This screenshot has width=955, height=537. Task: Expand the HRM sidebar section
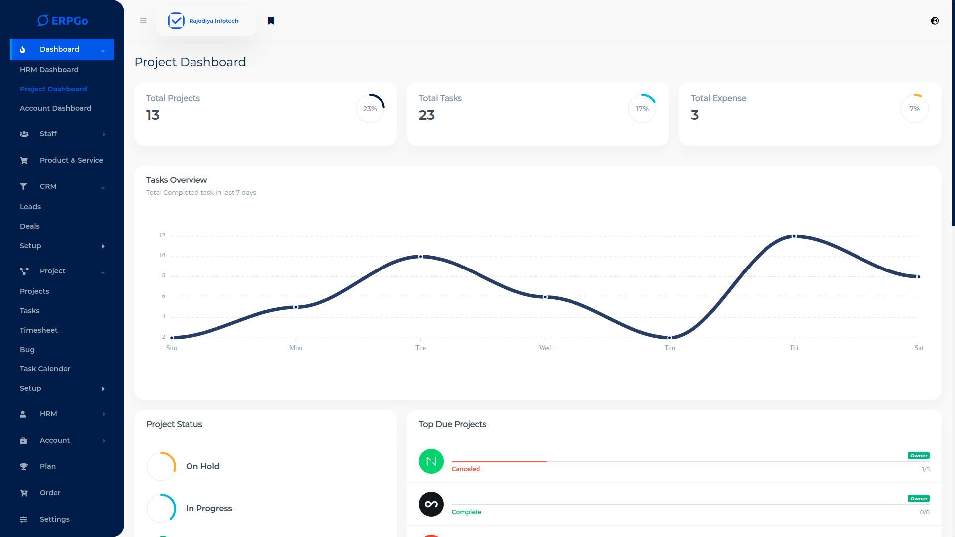coord(104,414)
